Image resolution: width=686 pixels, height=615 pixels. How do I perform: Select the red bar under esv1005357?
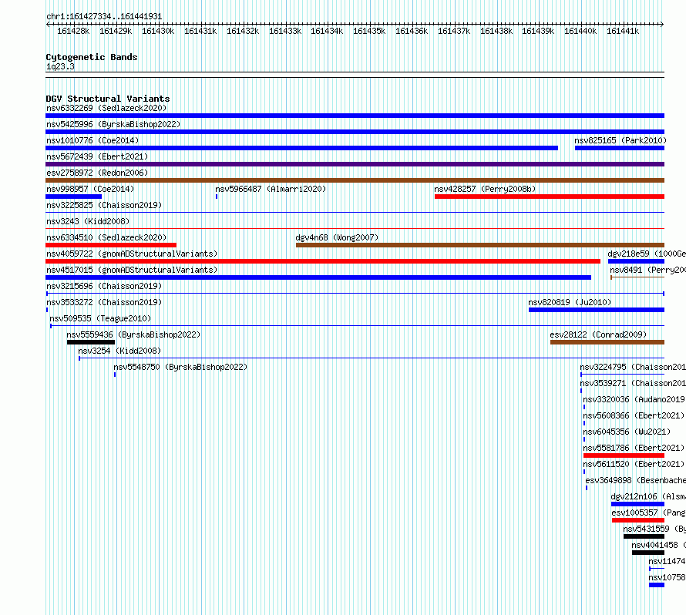[638, 520]
